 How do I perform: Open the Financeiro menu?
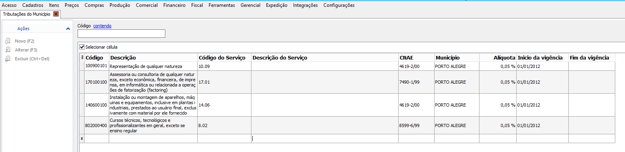coord(175,5)
